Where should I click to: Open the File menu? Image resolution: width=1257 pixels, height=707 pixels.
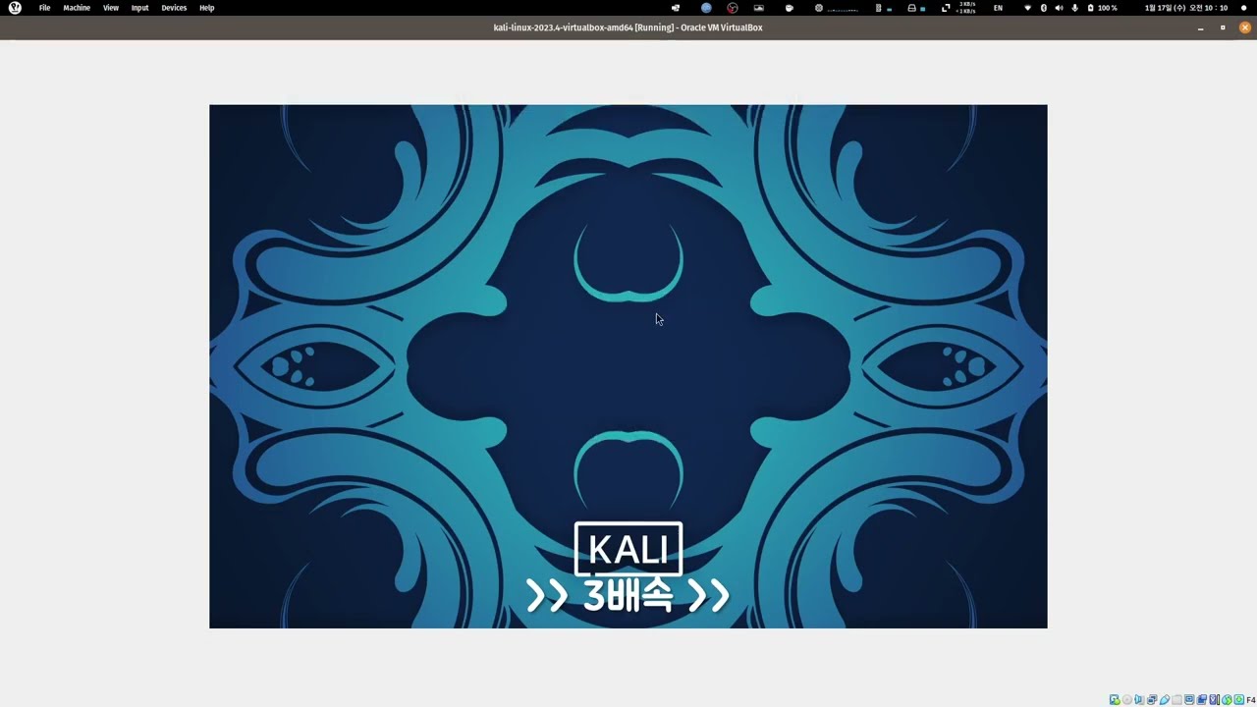(x=44, y=8)
